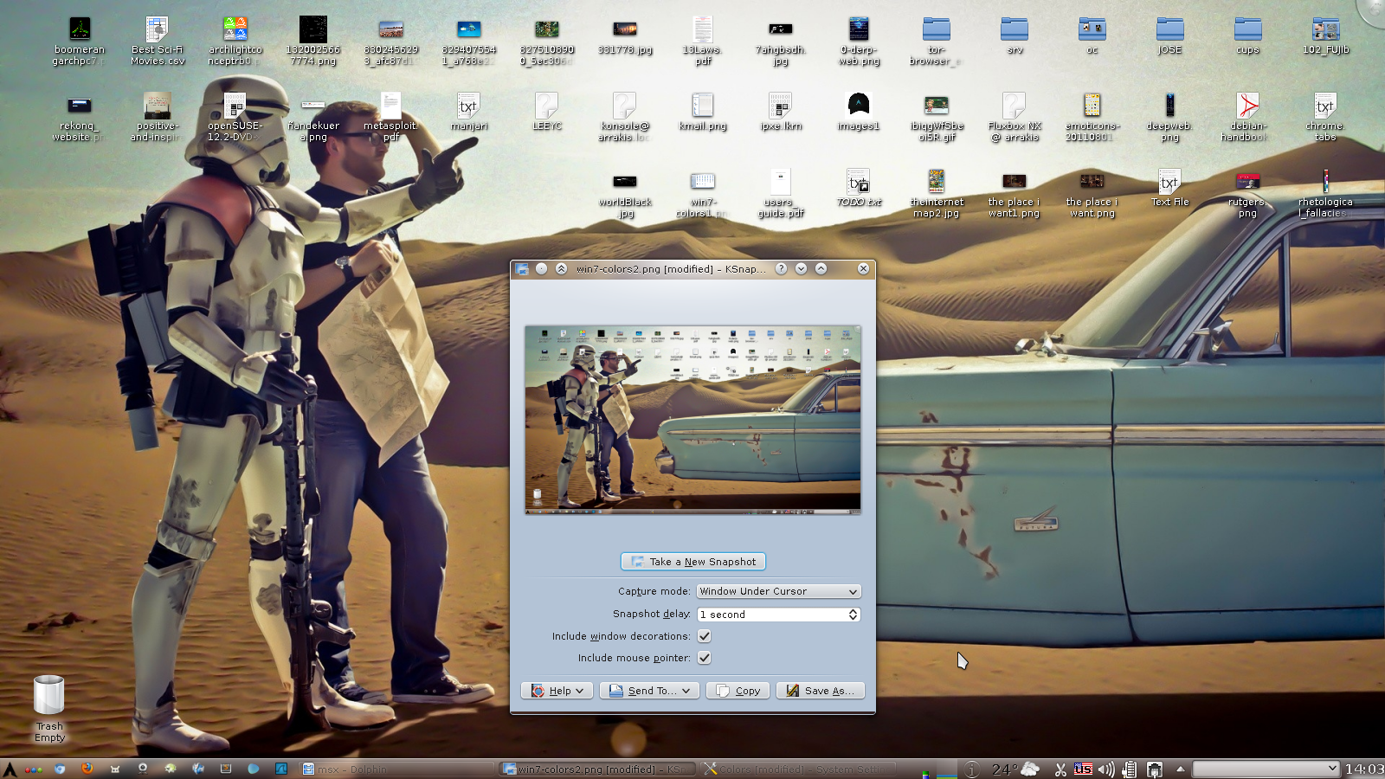Image resolution: width=1385 pixels, height=779 pixels.
Task: Open the Arch Linux launcher menu in taskbar
Action: click(10, 769)
